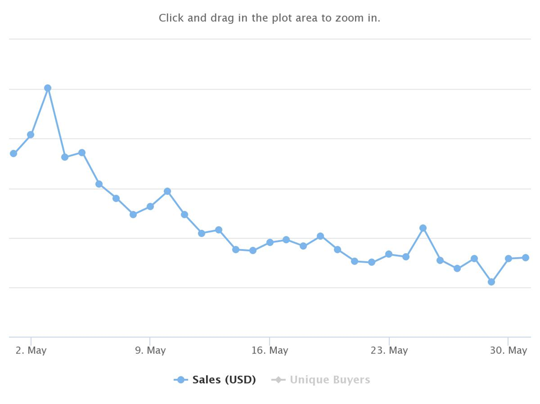Image resolution: width=540 pixels, height=404 pixels.
Task: Click the "16. May" x-axis label
Action: tap(270, 351)
